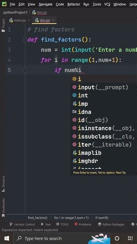The image size is (137, 244).
Task: Close the doc.py tab
Action: pyautogui.click(x=53, y=20)
